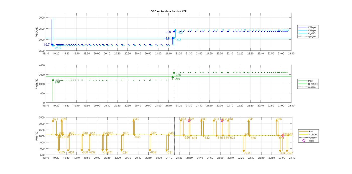Click the '646' roll data label
Viewport: 352px width, 174px height.
point(72,133)
